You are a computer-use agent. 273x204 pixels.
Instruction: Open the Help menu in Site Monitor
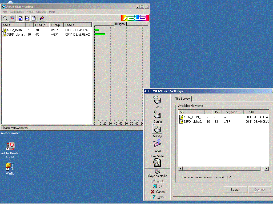(x=52, y=12)
